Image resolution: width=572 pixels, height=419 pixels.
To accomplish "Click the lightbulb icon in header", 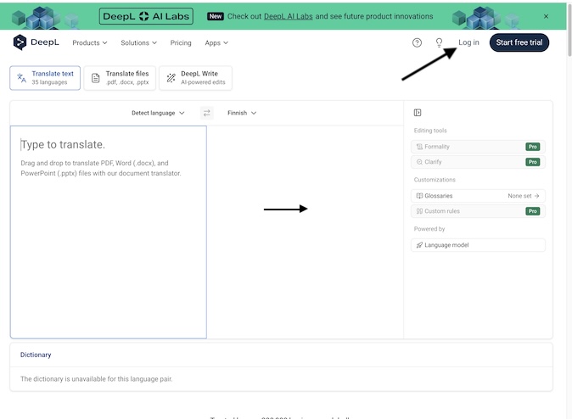I will point(439,42).
